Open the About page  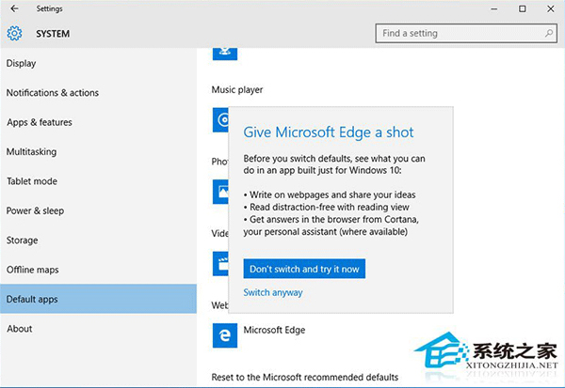[98, 329]
